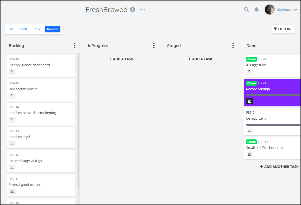The height and width of the screenshot is (205, 301).
Task: Switch to the Table view
Action: pyautogui.click(x=37, y=29)
